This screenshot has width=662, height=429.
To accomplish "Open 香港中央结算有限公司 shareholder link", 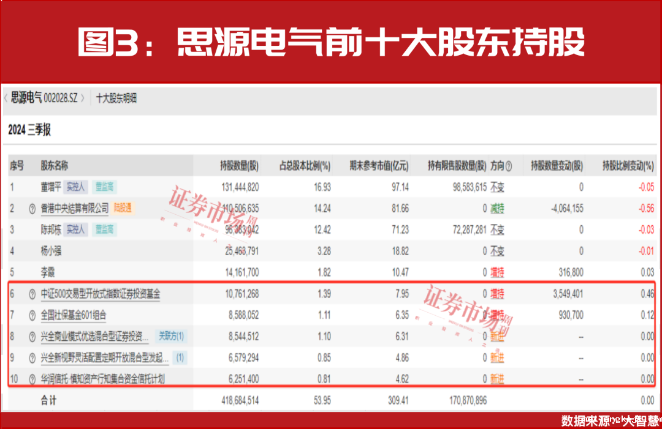I will [x=75, y=207].
